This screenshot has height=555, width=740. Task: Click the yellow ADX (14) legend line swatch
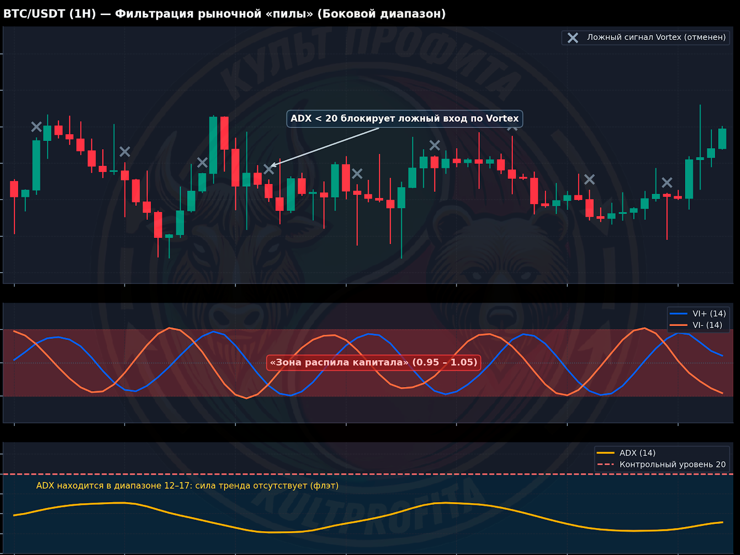[606, 453]
